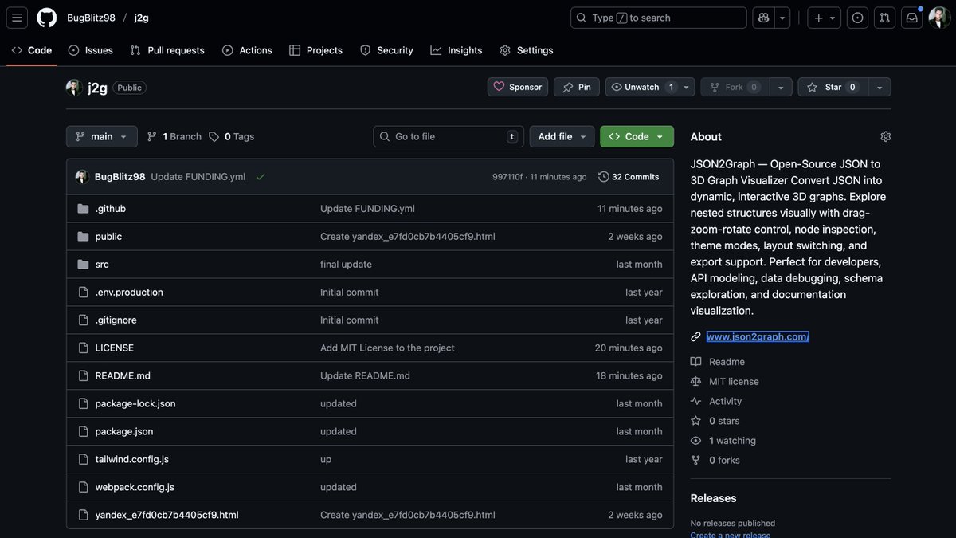956x538 pixels.
Task: Open the 32 Commits history
Action: (x=629, y=177)
